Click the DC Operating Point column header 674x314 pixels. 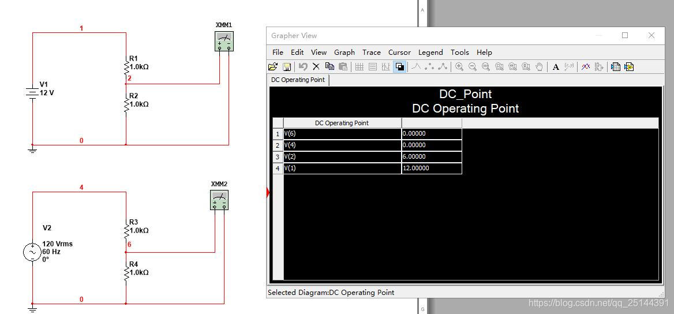tap(342, 123)
